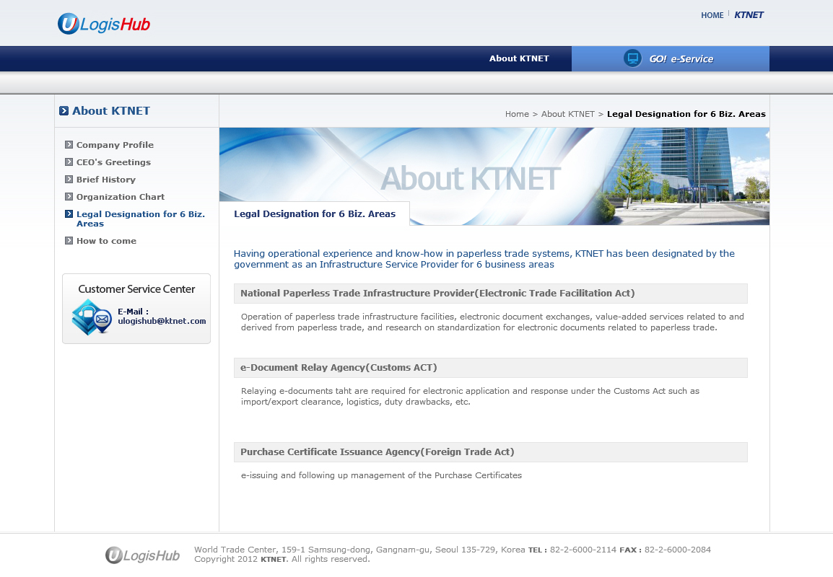833x577 pixels.
Task: Click the Customer Service Center mail icon
Action: click(x=91, y=317)
